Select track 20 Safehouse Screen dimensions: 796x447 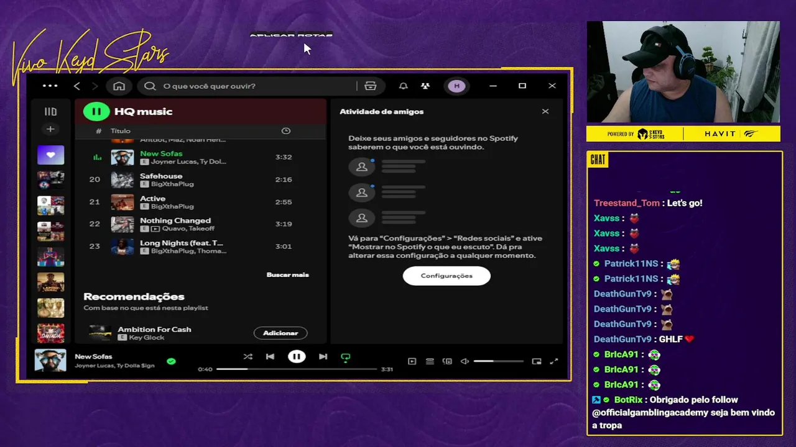pos(200,179)
